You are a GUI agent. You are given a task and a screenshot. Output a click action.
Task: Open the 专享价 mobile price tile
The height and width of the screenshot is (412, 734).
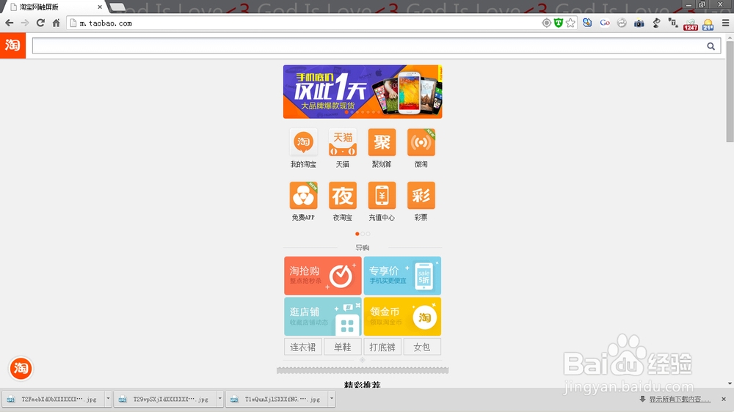click(x=402, y=276)
